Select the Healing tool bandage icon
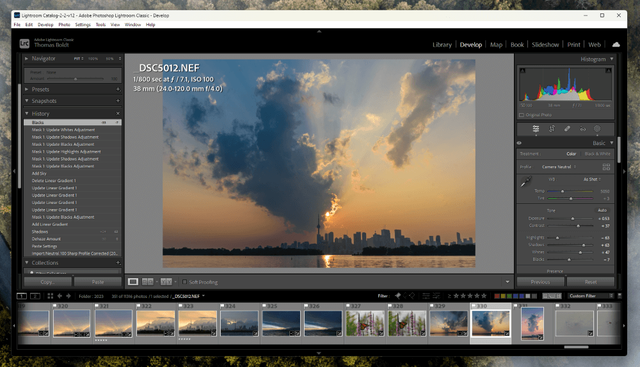Screen dimensions: 640x367 click(x=567, y=129)
